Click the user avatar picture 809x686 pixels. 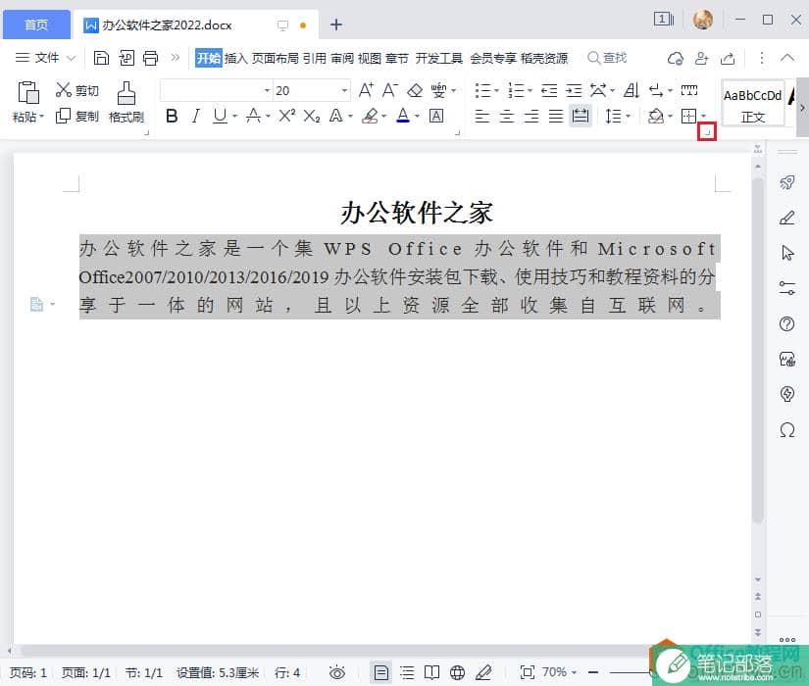703,21
